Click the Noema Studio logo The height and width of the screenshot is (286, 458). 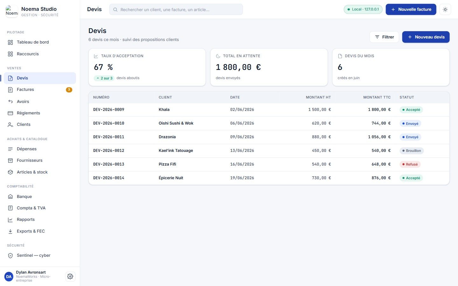point(12,11)
